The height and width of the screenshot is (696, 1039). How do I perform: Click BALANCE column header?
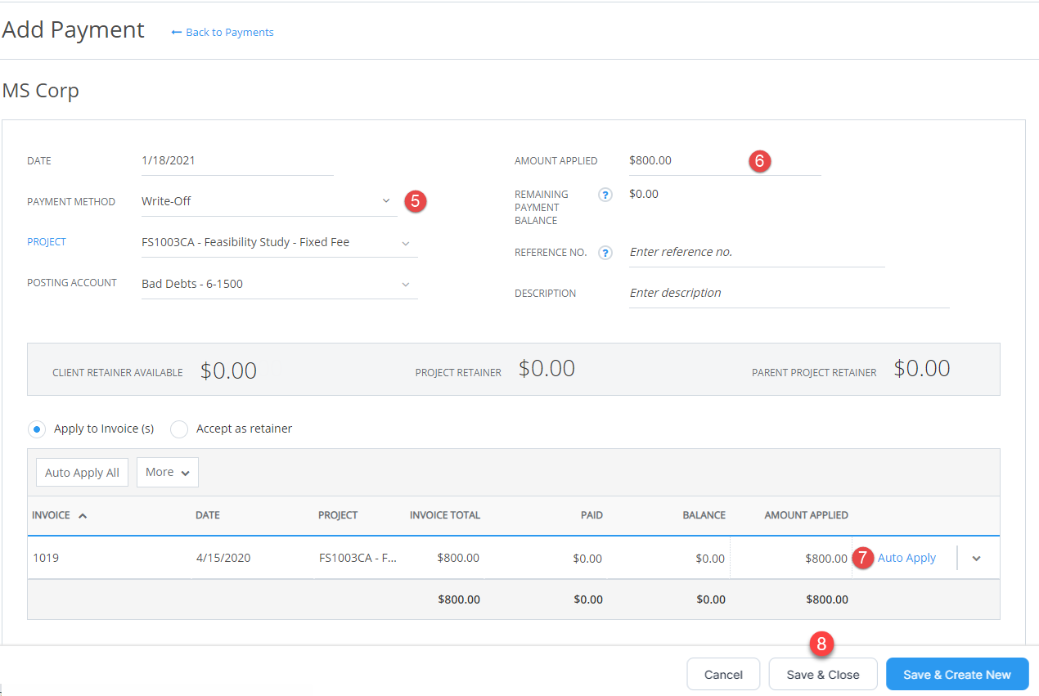(704, 516)
